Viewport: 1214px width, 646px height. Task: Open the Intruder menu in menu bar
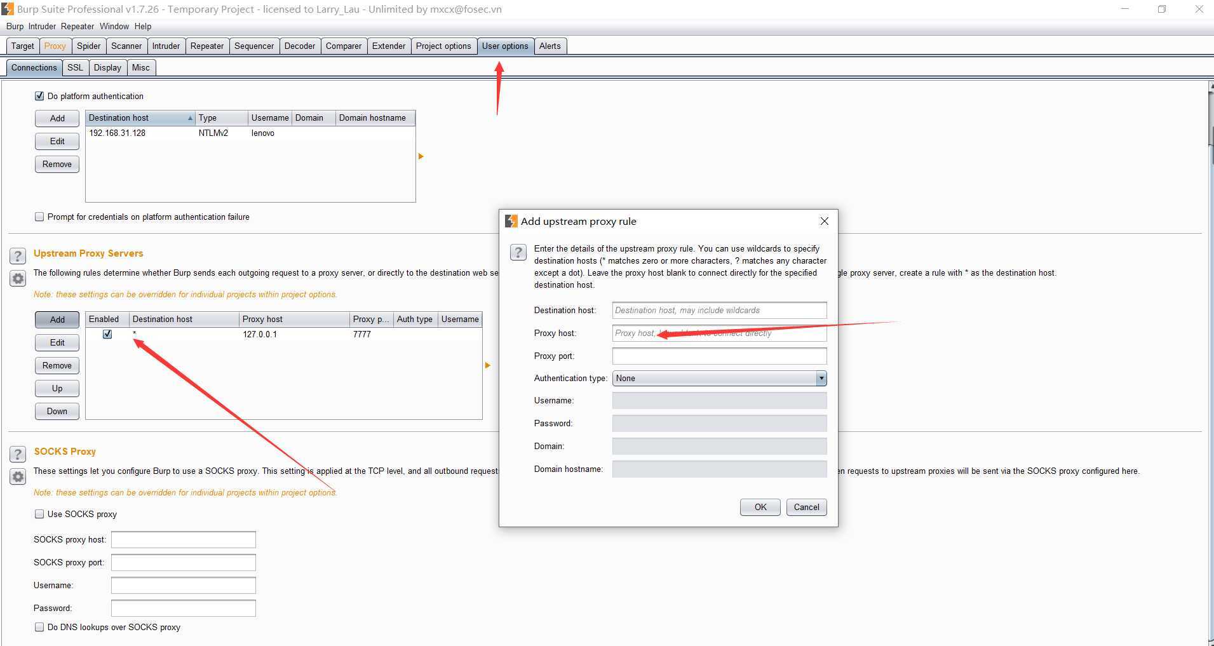coord(42,26)
